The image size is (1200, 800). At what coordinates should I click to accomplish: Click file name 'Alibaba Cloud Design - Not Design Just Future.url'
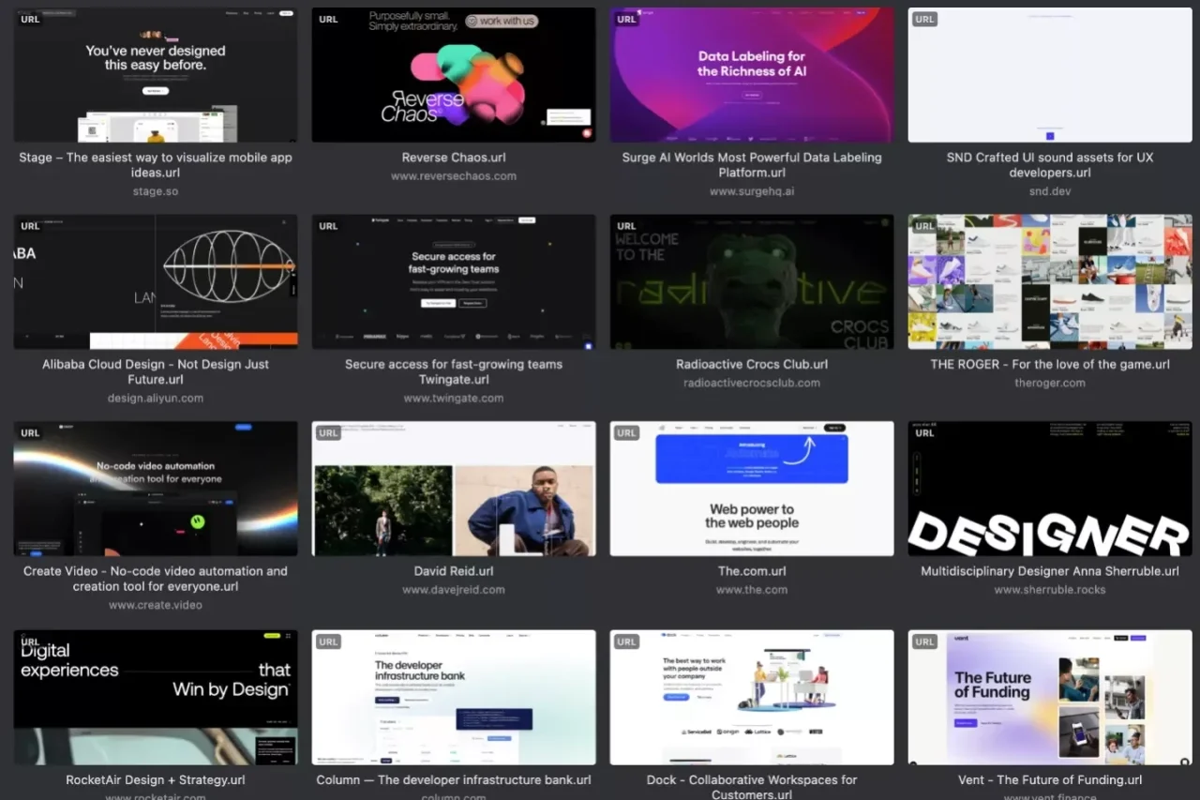click(156, 372)
